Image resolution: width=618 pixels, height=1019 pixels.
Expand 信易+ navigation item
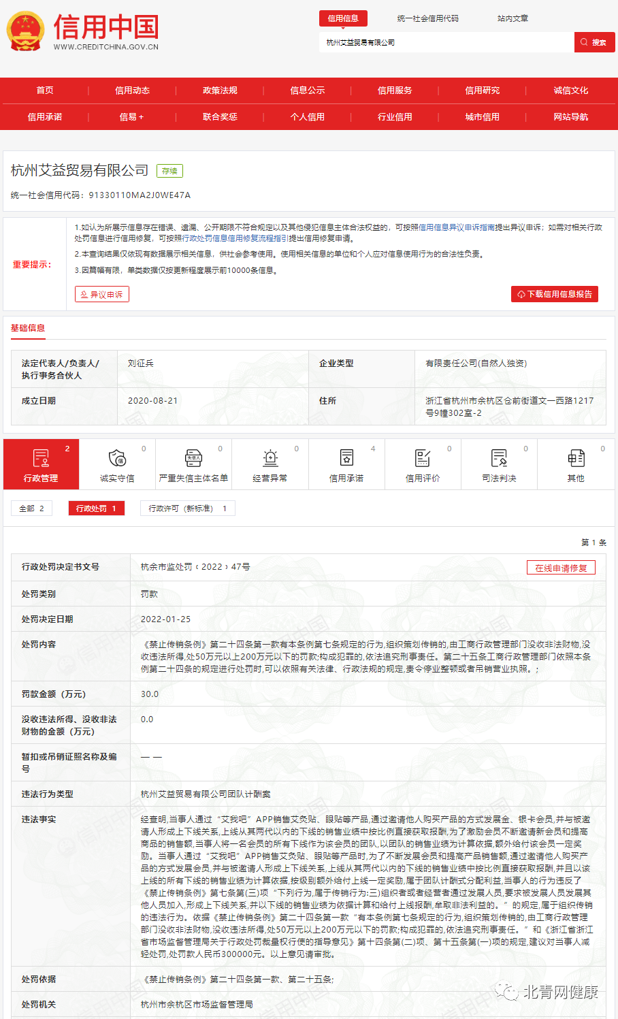click(132, 117)
